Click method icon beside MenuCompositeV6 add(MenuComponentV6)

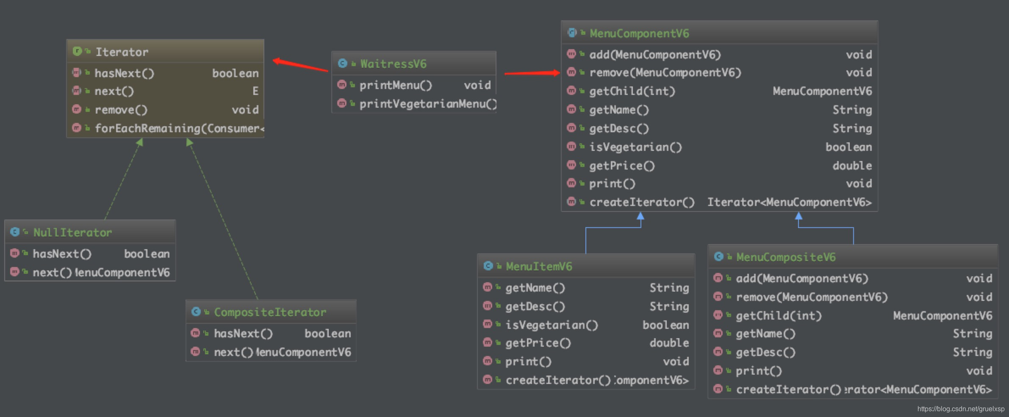(x=718, y=278)
